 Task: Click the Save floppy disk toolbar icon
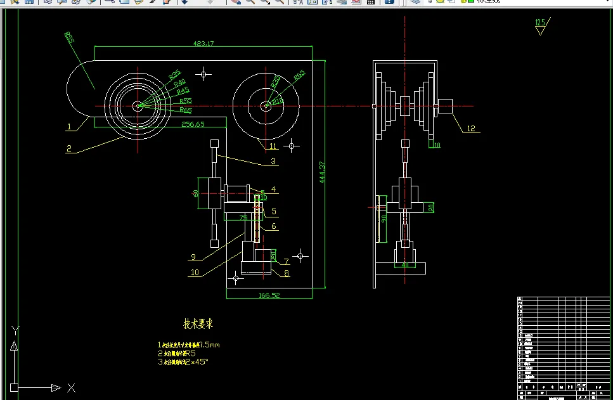coord(29,1)
